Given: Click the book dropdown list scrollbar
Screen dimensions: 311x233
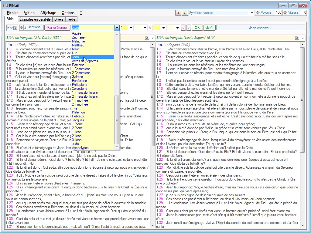Looking at the screenshot, I should tap(117, 120).
